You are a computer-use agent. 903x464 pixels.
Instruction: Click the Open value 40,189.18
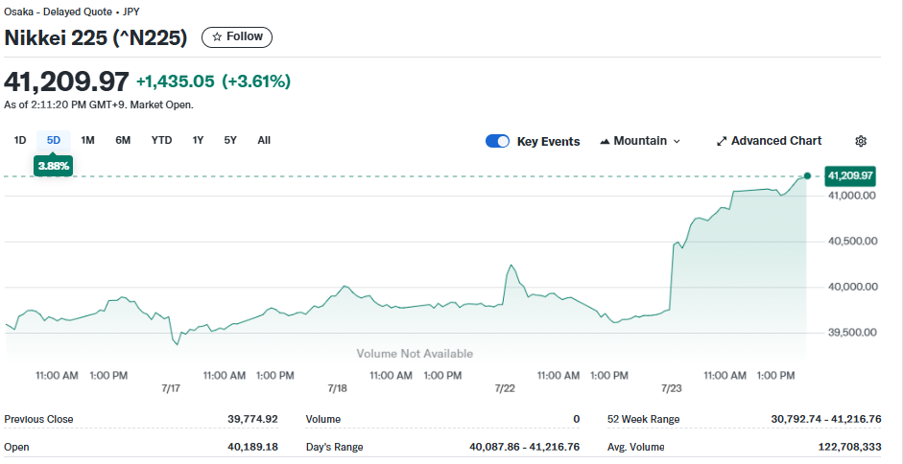[x=253, y=447]
